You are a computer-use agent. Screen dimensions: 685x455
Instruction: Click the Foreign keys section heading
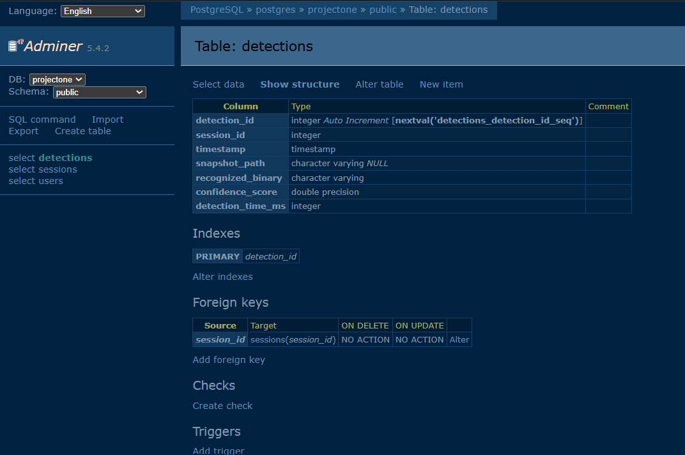(231, 302)
